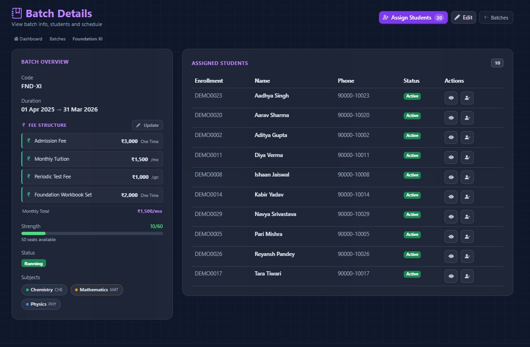Go back to Batches list button
The height and width of the screenshot is (347, 530).
(496, 18)
